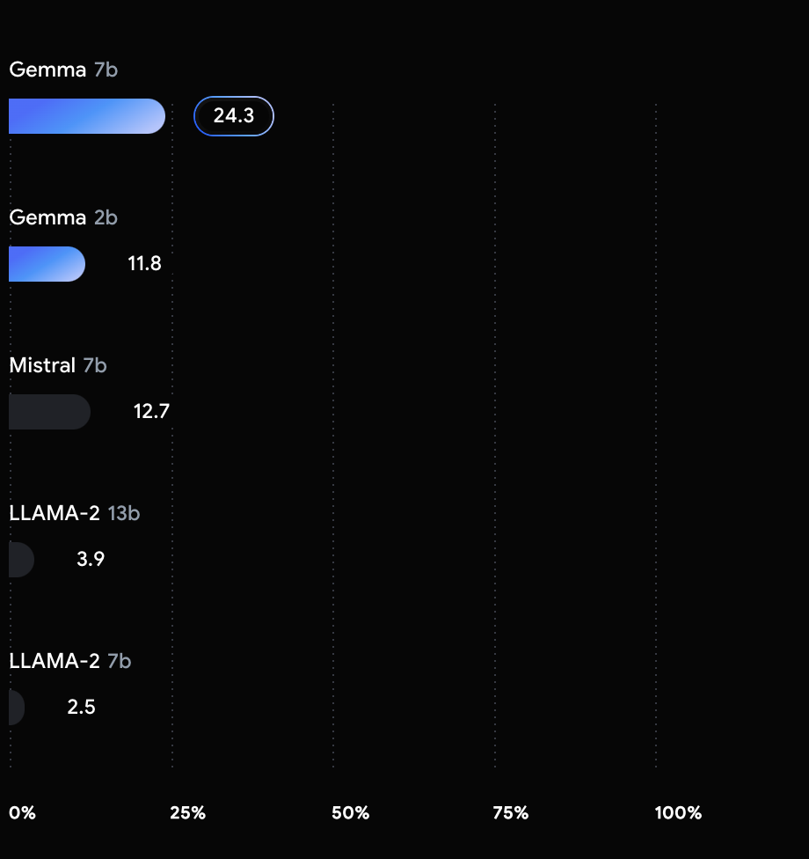The height and width of the screenshot is (859, 809).
Task: Click the 75% axis label
Action: (511, 813)
